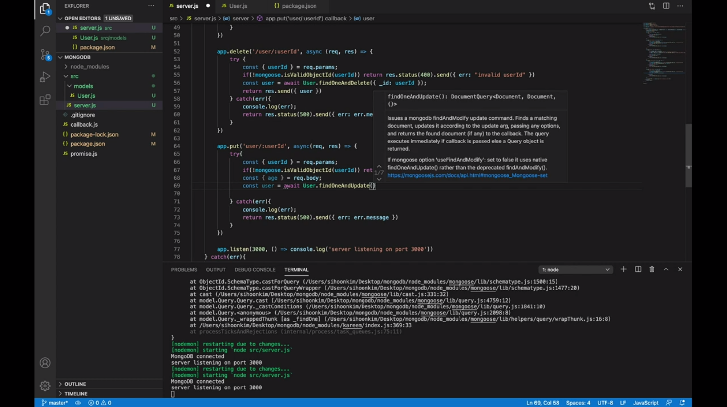The image size is (727, 407).
Task: Switch to the PROBLEMS panel tab
Action: (x=184, y=270)
